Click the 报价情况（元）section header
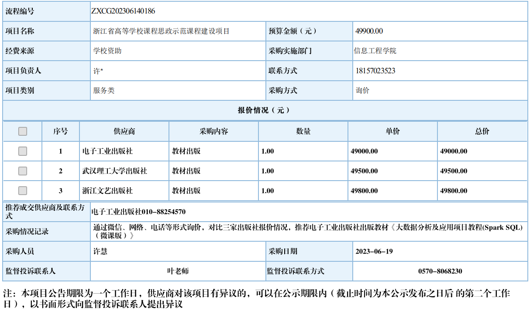The height and width of the screenshot is (315, 530). [x=265, y=110]
